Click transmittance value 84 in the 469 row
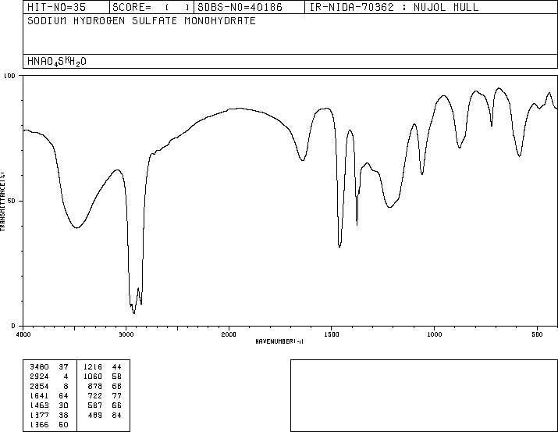 coord(117,416)
